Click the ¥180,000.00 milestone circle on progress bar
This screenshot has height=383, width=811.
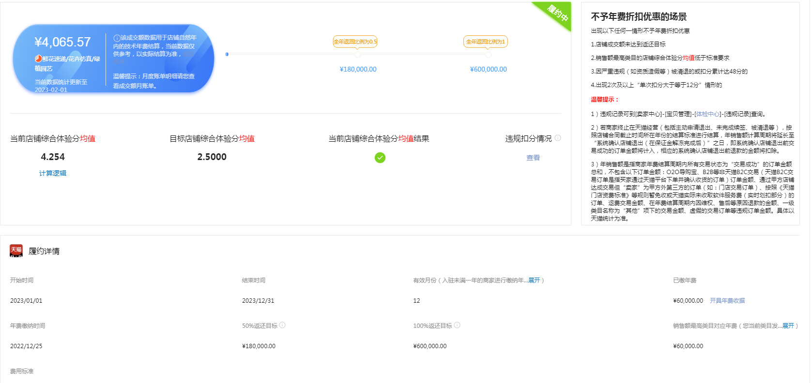point(357,55)
